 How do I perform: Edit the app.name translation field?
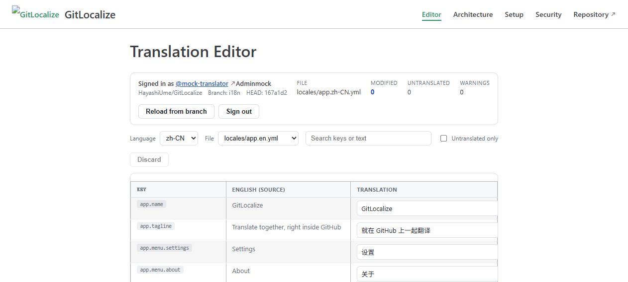427,209
